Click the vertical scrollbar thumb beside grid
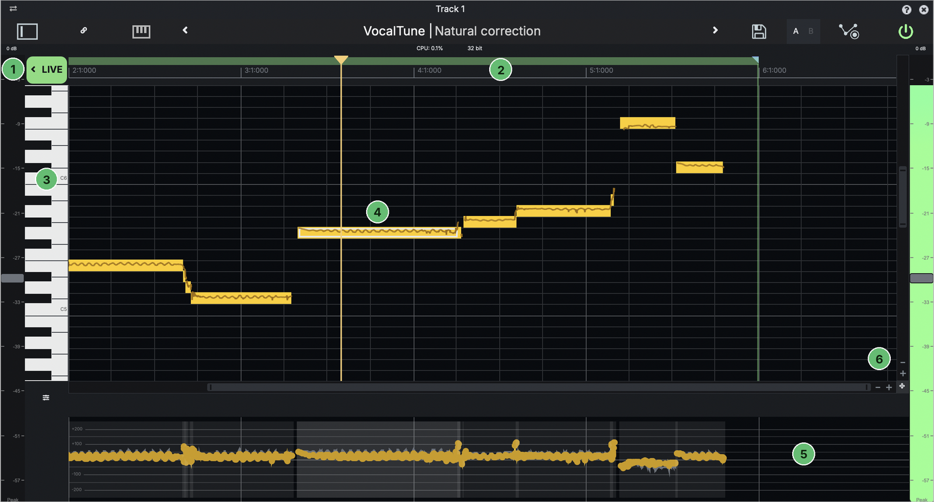The width and height of the screenshot is (934, 502). [x=902, y=197]
